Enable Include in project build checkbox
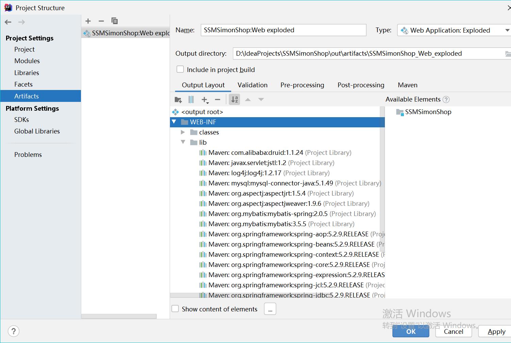Viewport: 511px width, 343px height. (180, 69)
